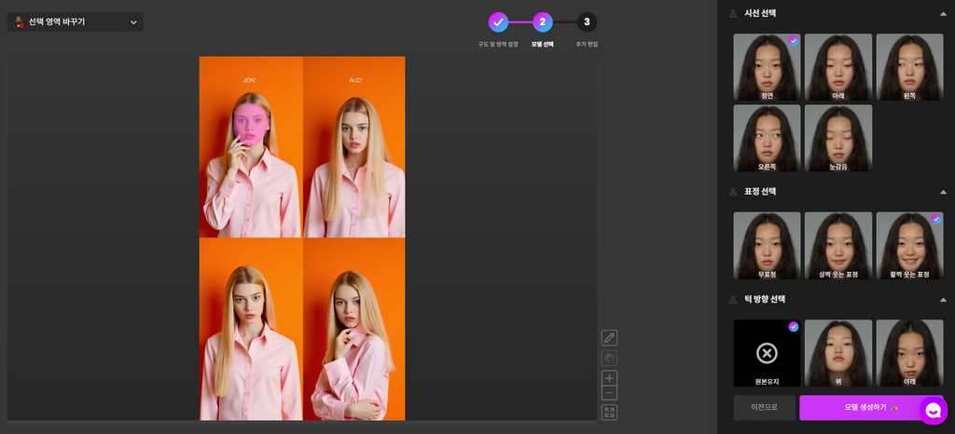Select 아래 gaze option in 시선 선택
Screen dimensions: 955x434
click(838, 67)
